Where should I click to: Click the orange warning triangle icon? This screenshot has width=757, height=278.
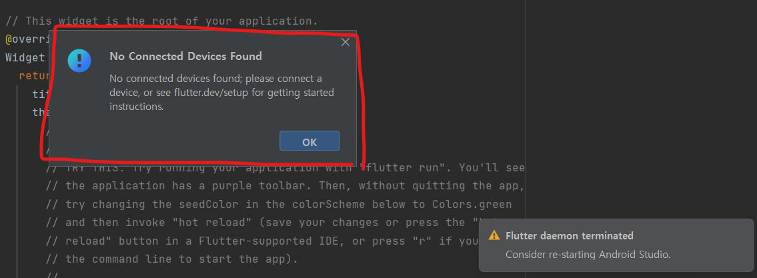tap(494, 235)
